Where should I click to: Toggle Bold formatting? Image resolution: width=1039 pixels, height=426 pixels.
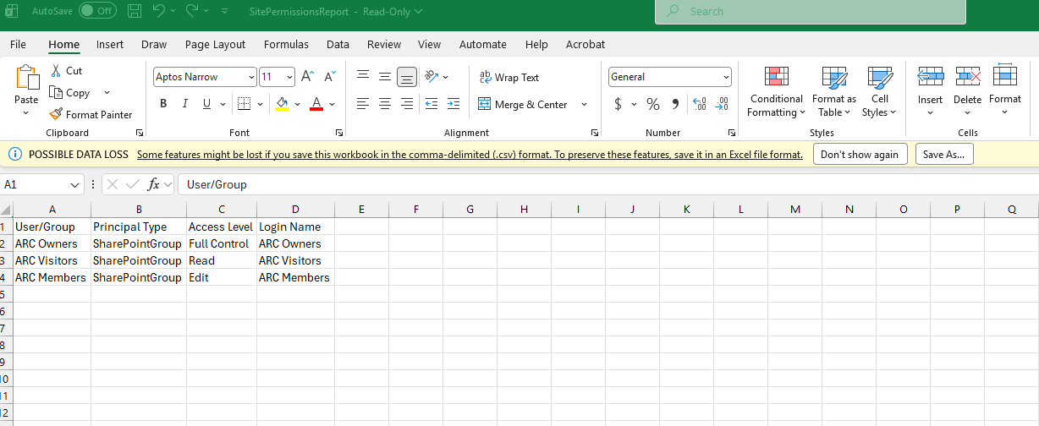pos(163,104)
